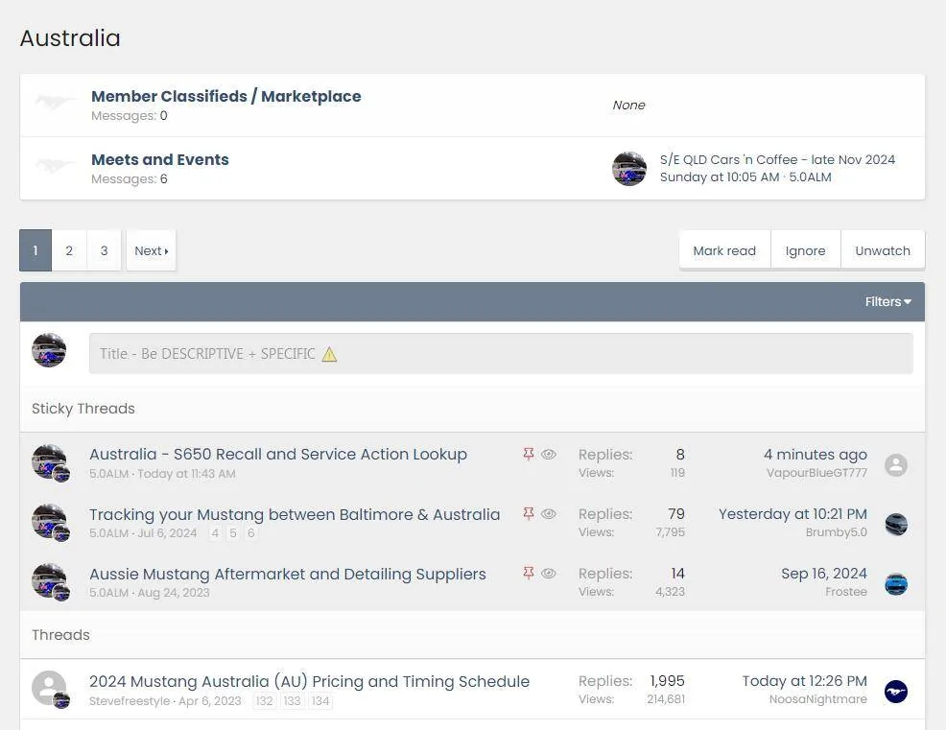Toggle watch eye icon on Aussie Mustang Aftermarket thread

(549, 573)
